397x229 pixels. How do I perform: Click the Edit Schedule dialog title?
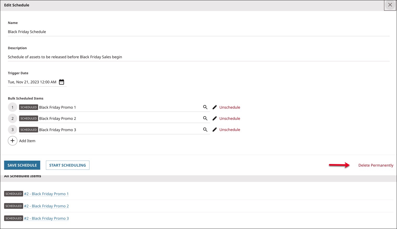click(17, 5)
